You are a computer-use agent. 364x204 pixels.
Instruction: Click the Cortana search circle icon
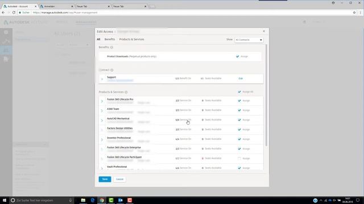tap(13, 200)
